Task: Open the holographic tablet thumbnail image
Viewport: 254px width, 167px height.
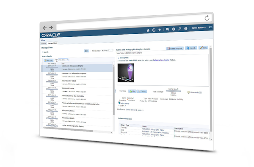Action: pyautogui.click(x=126, y=73)
